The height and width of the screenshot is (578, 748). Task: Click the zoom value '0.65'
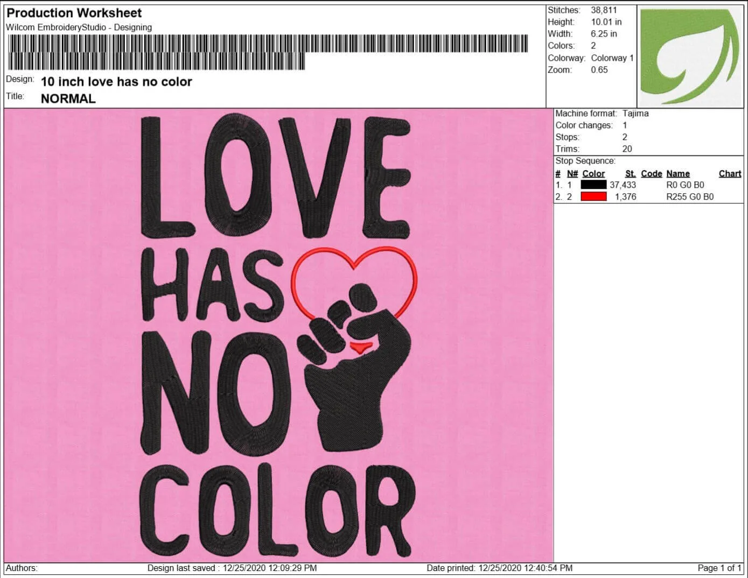point(599,70)
